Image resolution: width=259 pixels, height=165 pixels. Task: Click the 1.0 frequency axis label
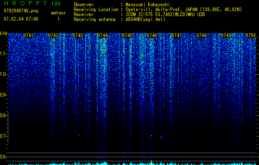coord(3,74)
